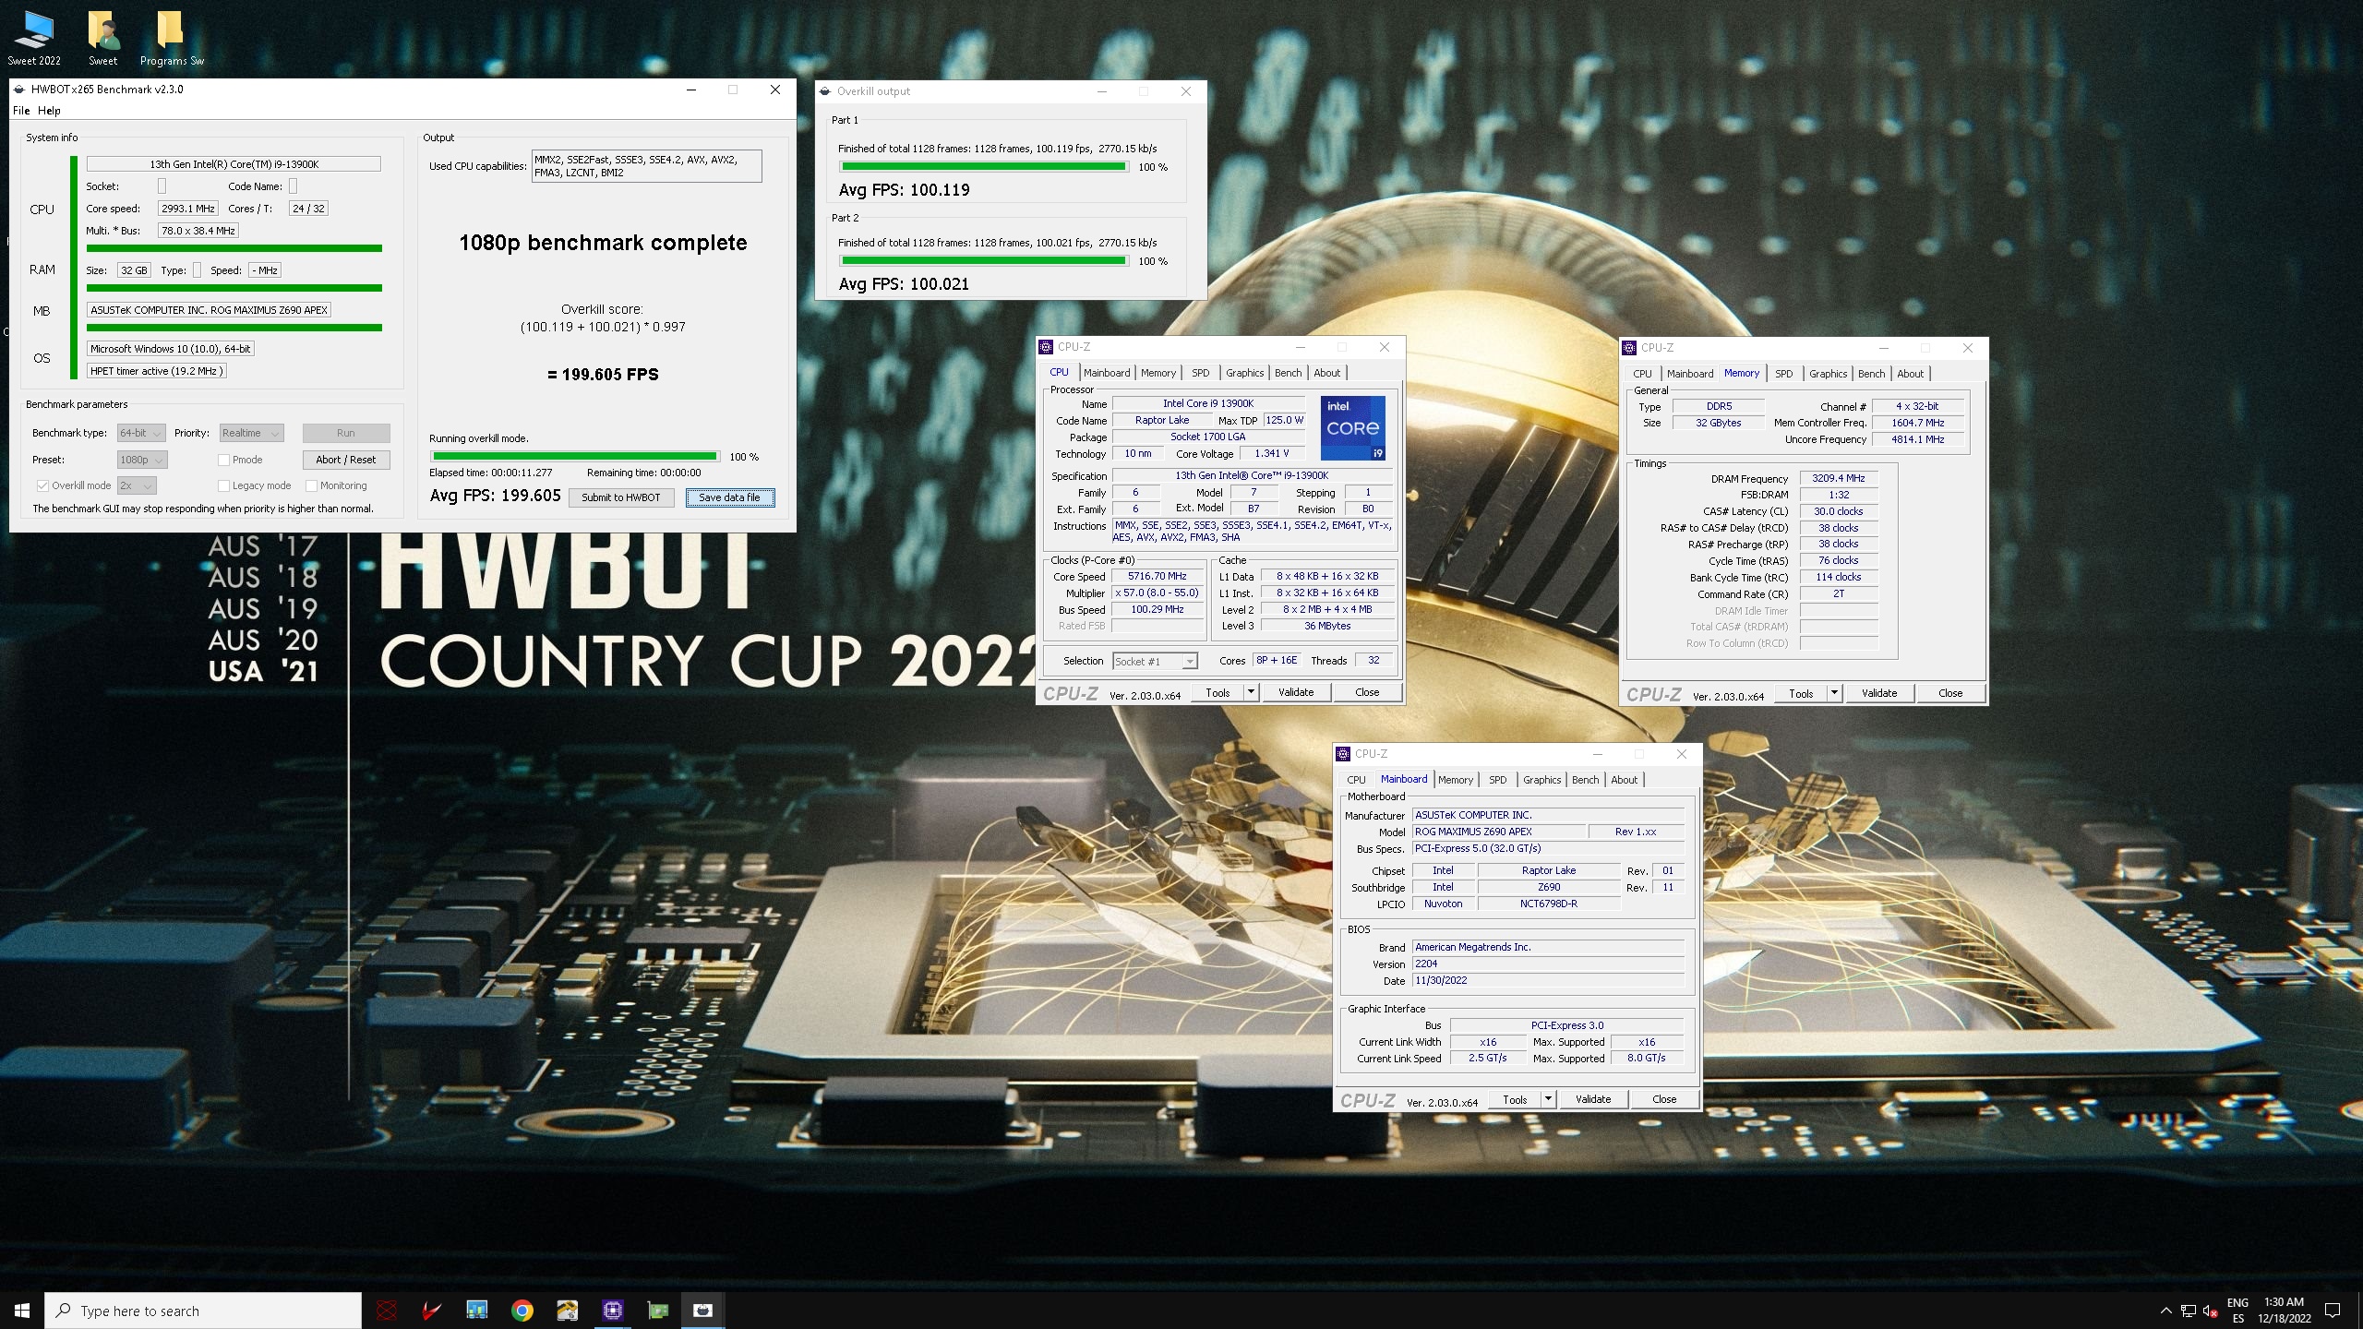Open the notification center icon
Screen dimensions: 2363x1329
click(2333, 1311)
